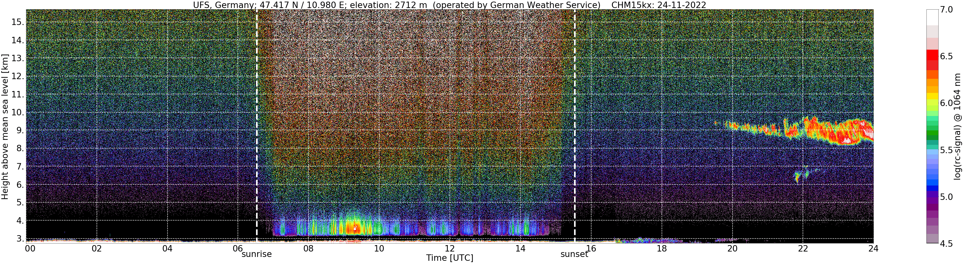Select the white dashed sunset marker line
The image size is (964, 264).
click(x=574, y=126)
